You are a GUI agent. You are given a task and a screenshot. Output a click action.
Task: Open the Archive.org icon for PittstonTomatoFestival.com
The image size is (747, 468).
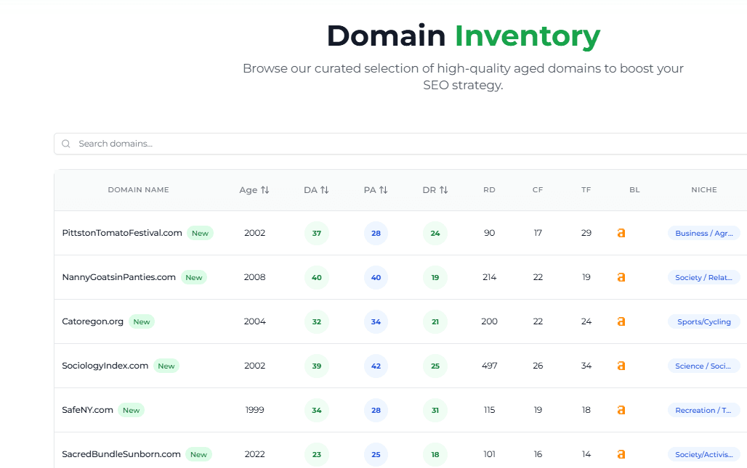(621, 234)
